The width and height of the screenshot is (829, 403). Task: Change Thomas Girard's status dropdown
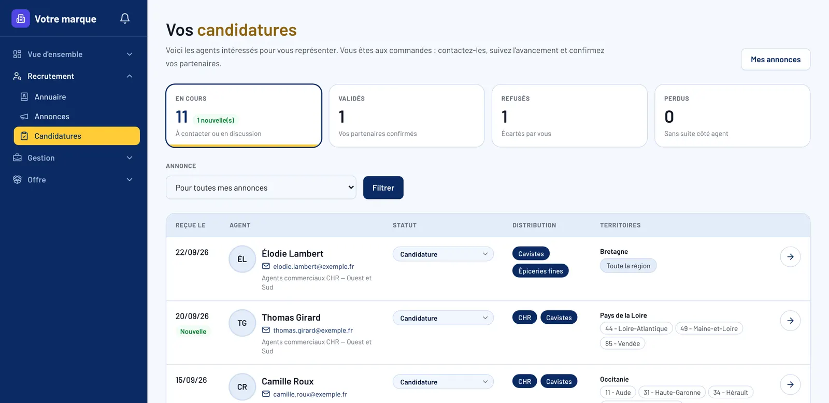coord(443,318)
